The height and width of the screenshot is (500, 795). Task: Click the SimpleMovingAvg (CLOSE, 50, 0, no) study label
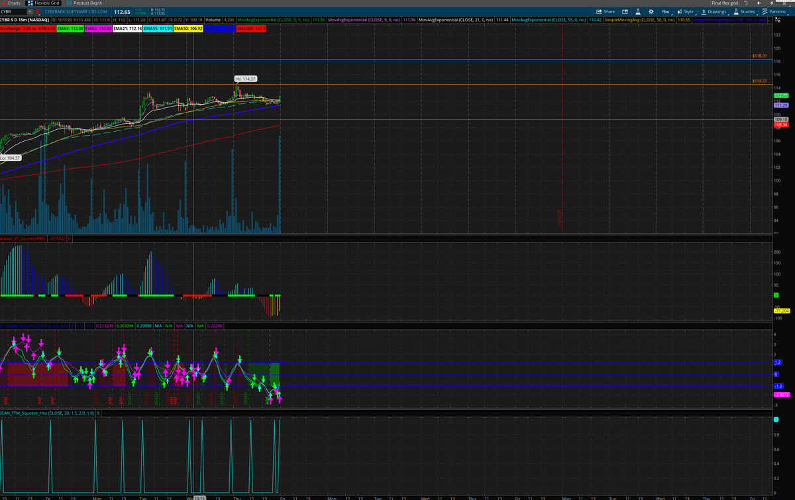[639, 20]
